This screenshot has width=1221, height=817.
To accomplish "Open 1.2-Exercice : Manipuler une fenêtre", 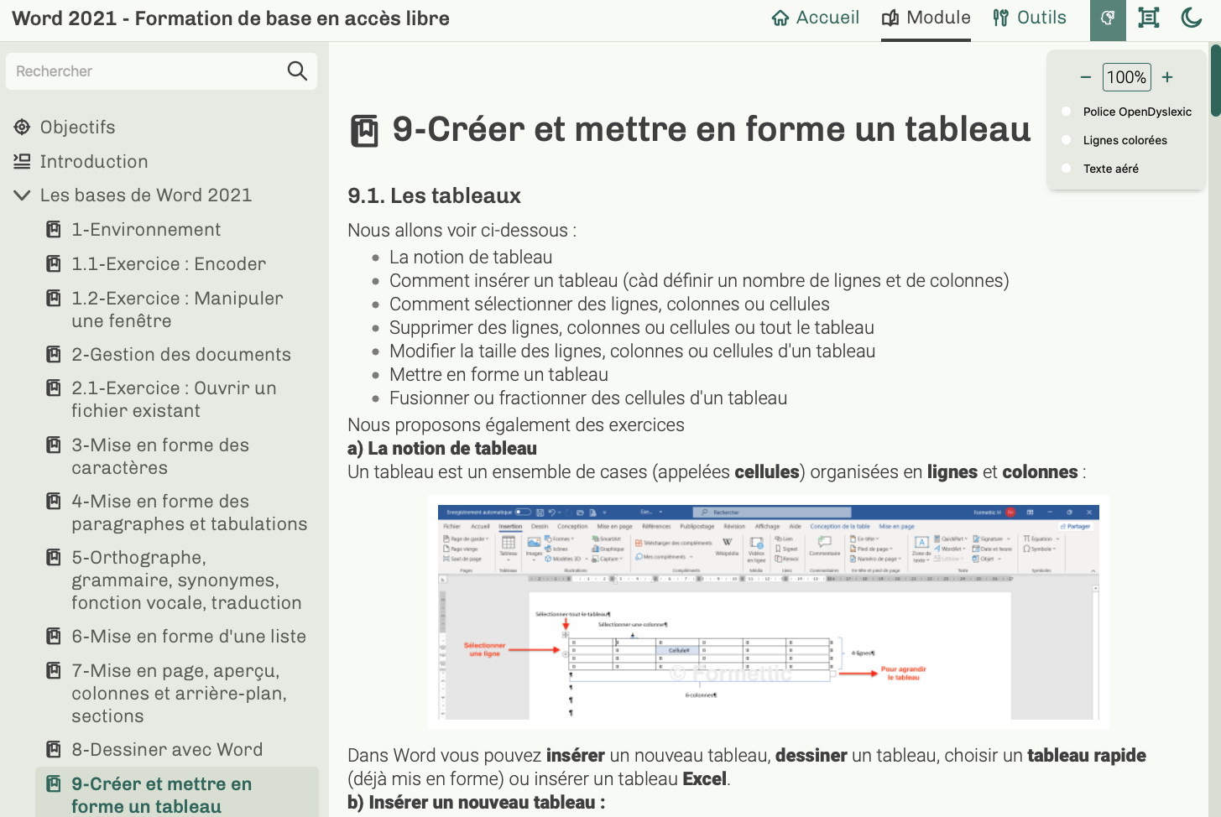I will coord(178,310).
